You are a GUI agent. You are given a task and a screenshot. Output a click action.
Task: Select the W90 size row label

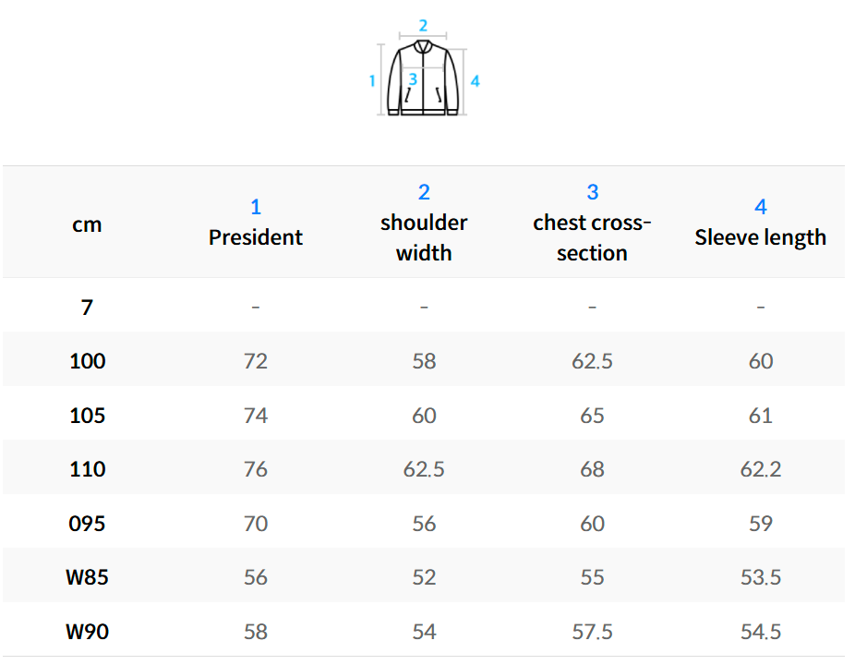88,633
